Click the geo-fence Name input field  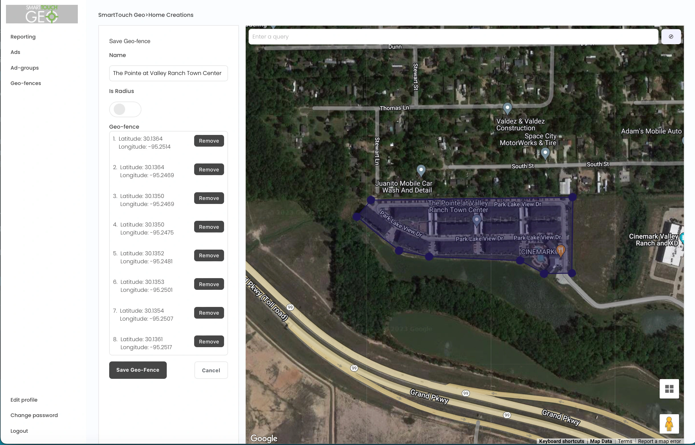(x=168, y=73)
